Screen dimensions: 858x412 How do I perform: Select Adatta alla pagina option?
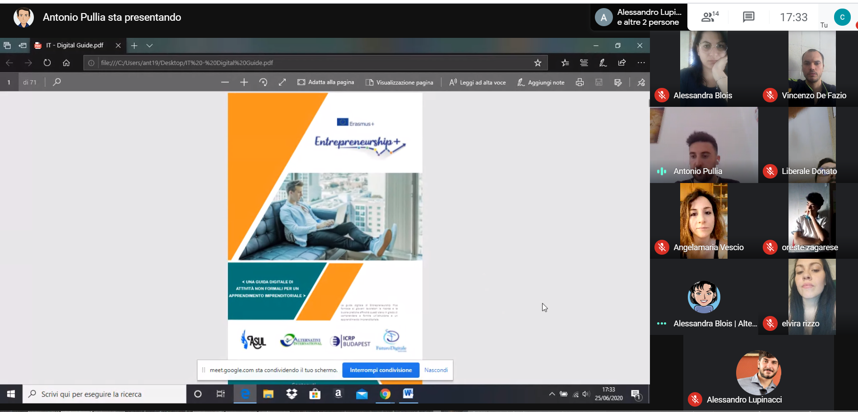(x=326, y=82)
